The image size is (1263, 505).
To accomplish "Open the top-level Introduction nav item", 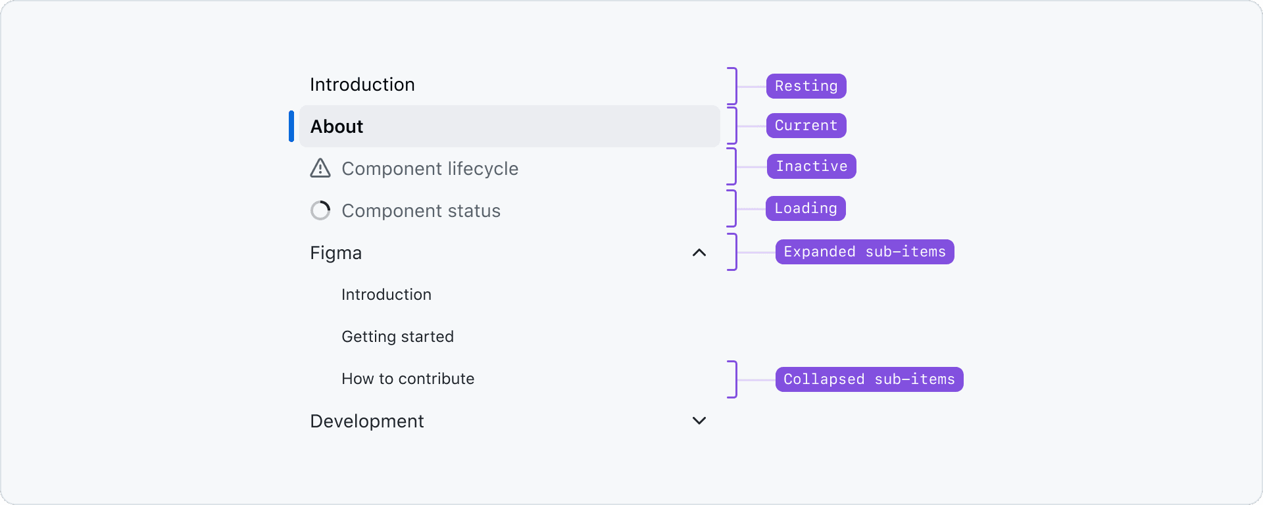I will coord(362,85).
